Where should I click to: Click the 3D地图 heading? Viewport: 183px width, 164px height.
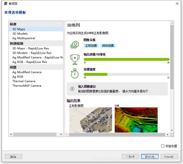pyautogui.click(x=73, y=25)
